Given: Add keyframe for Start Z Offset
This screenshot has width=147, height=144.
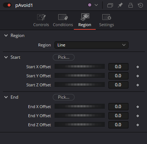Looking at the screenshot, I should pos(138,85).
